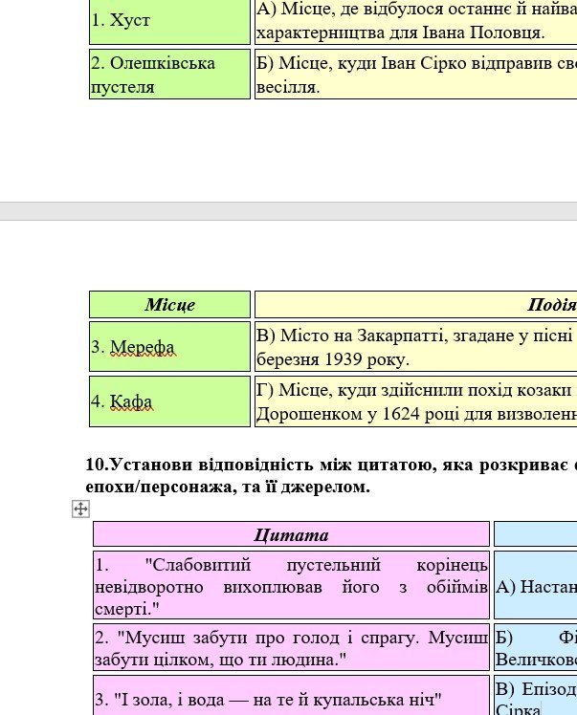Click the cell starting with "А) Місце, де відбулося"

tap(414, 21)
